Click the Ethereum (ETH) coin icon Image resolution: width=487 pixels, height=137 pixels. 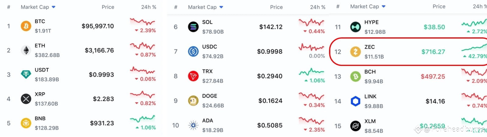pos(26,50)
